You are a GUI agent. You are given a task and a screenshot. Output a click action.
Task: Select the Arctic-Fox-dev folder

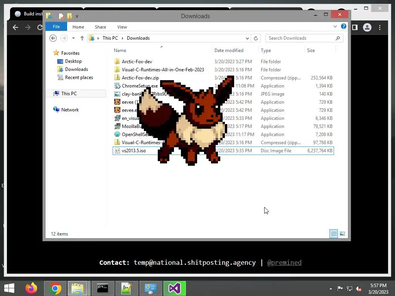point(137,61)
